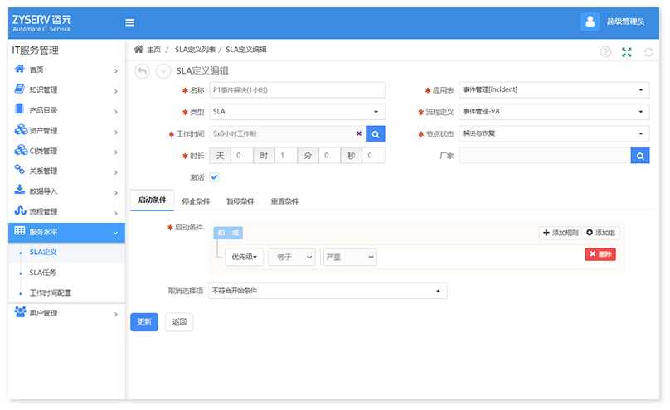Screen dimensions: 670x410
Task: Toggle the 激活 checkbox
Action: [x=215, y=177]
